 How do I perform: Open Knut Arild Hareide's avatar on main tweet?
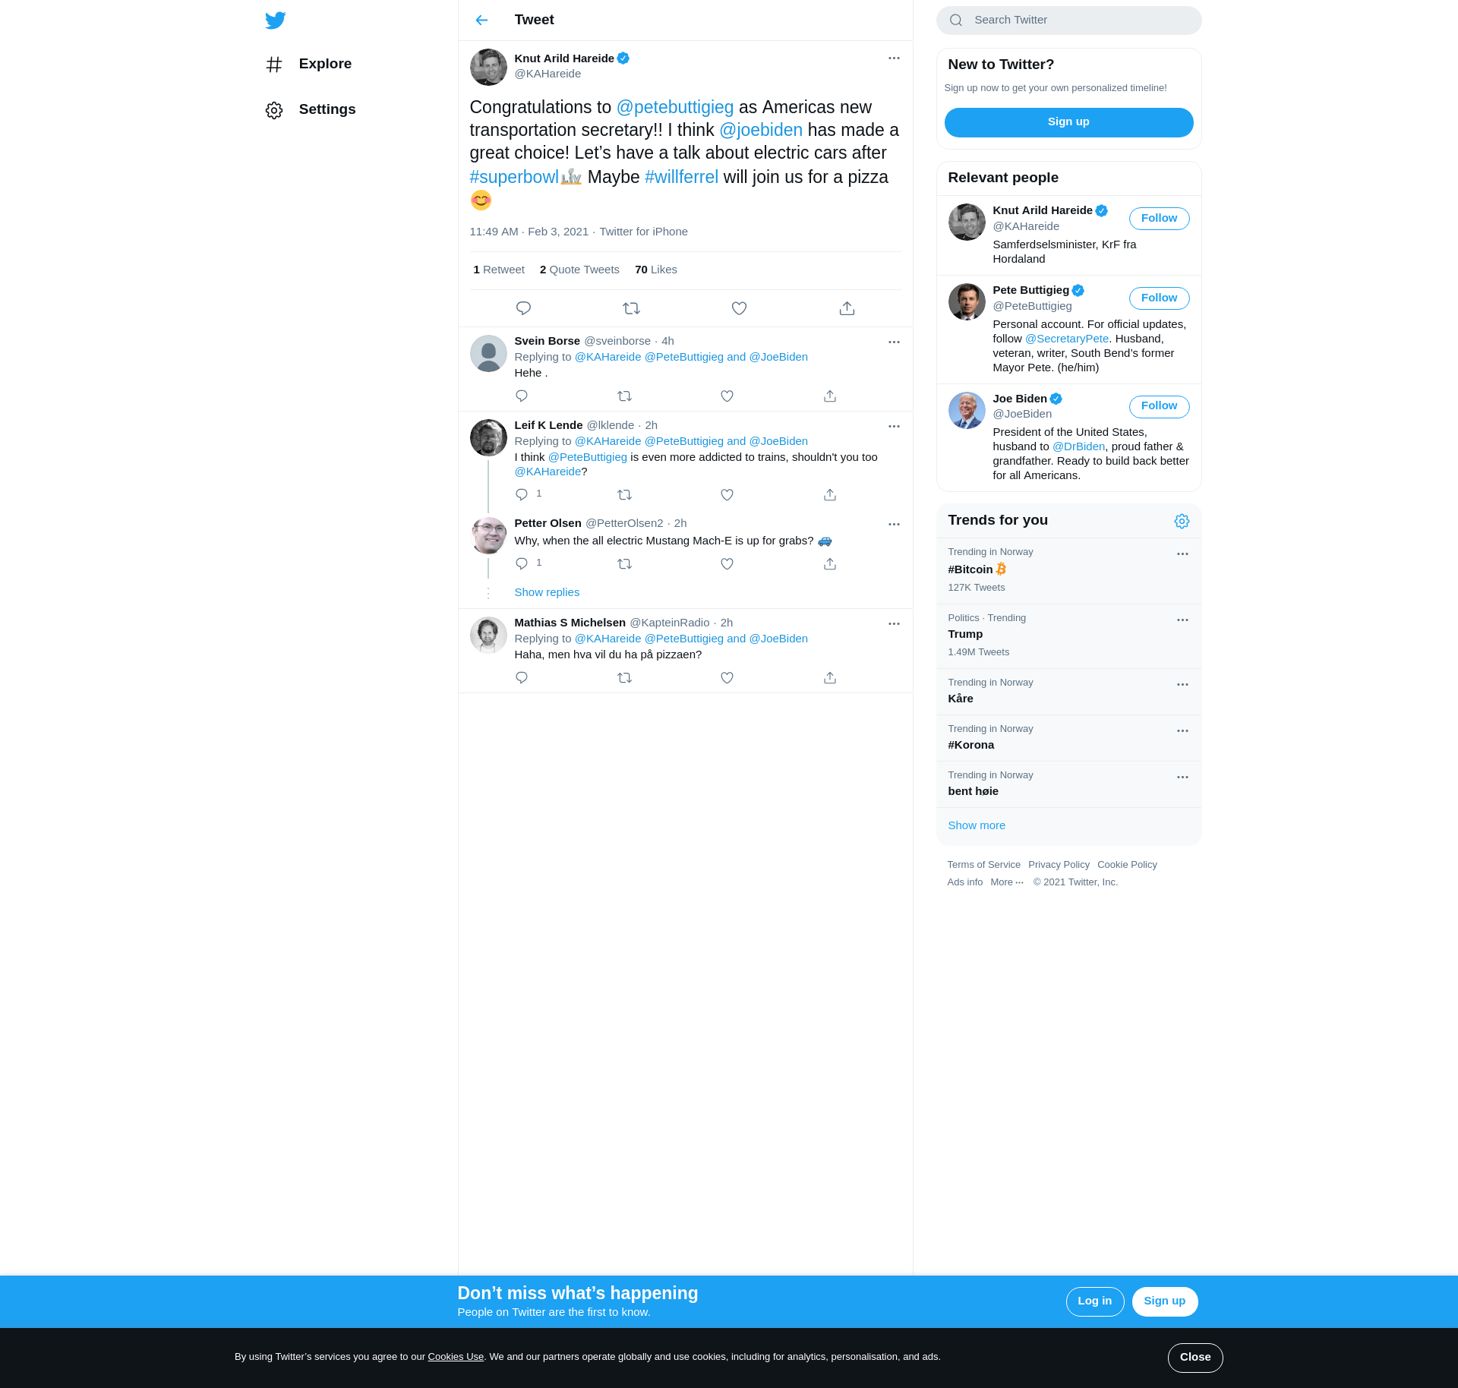click(x=488, y=67)
